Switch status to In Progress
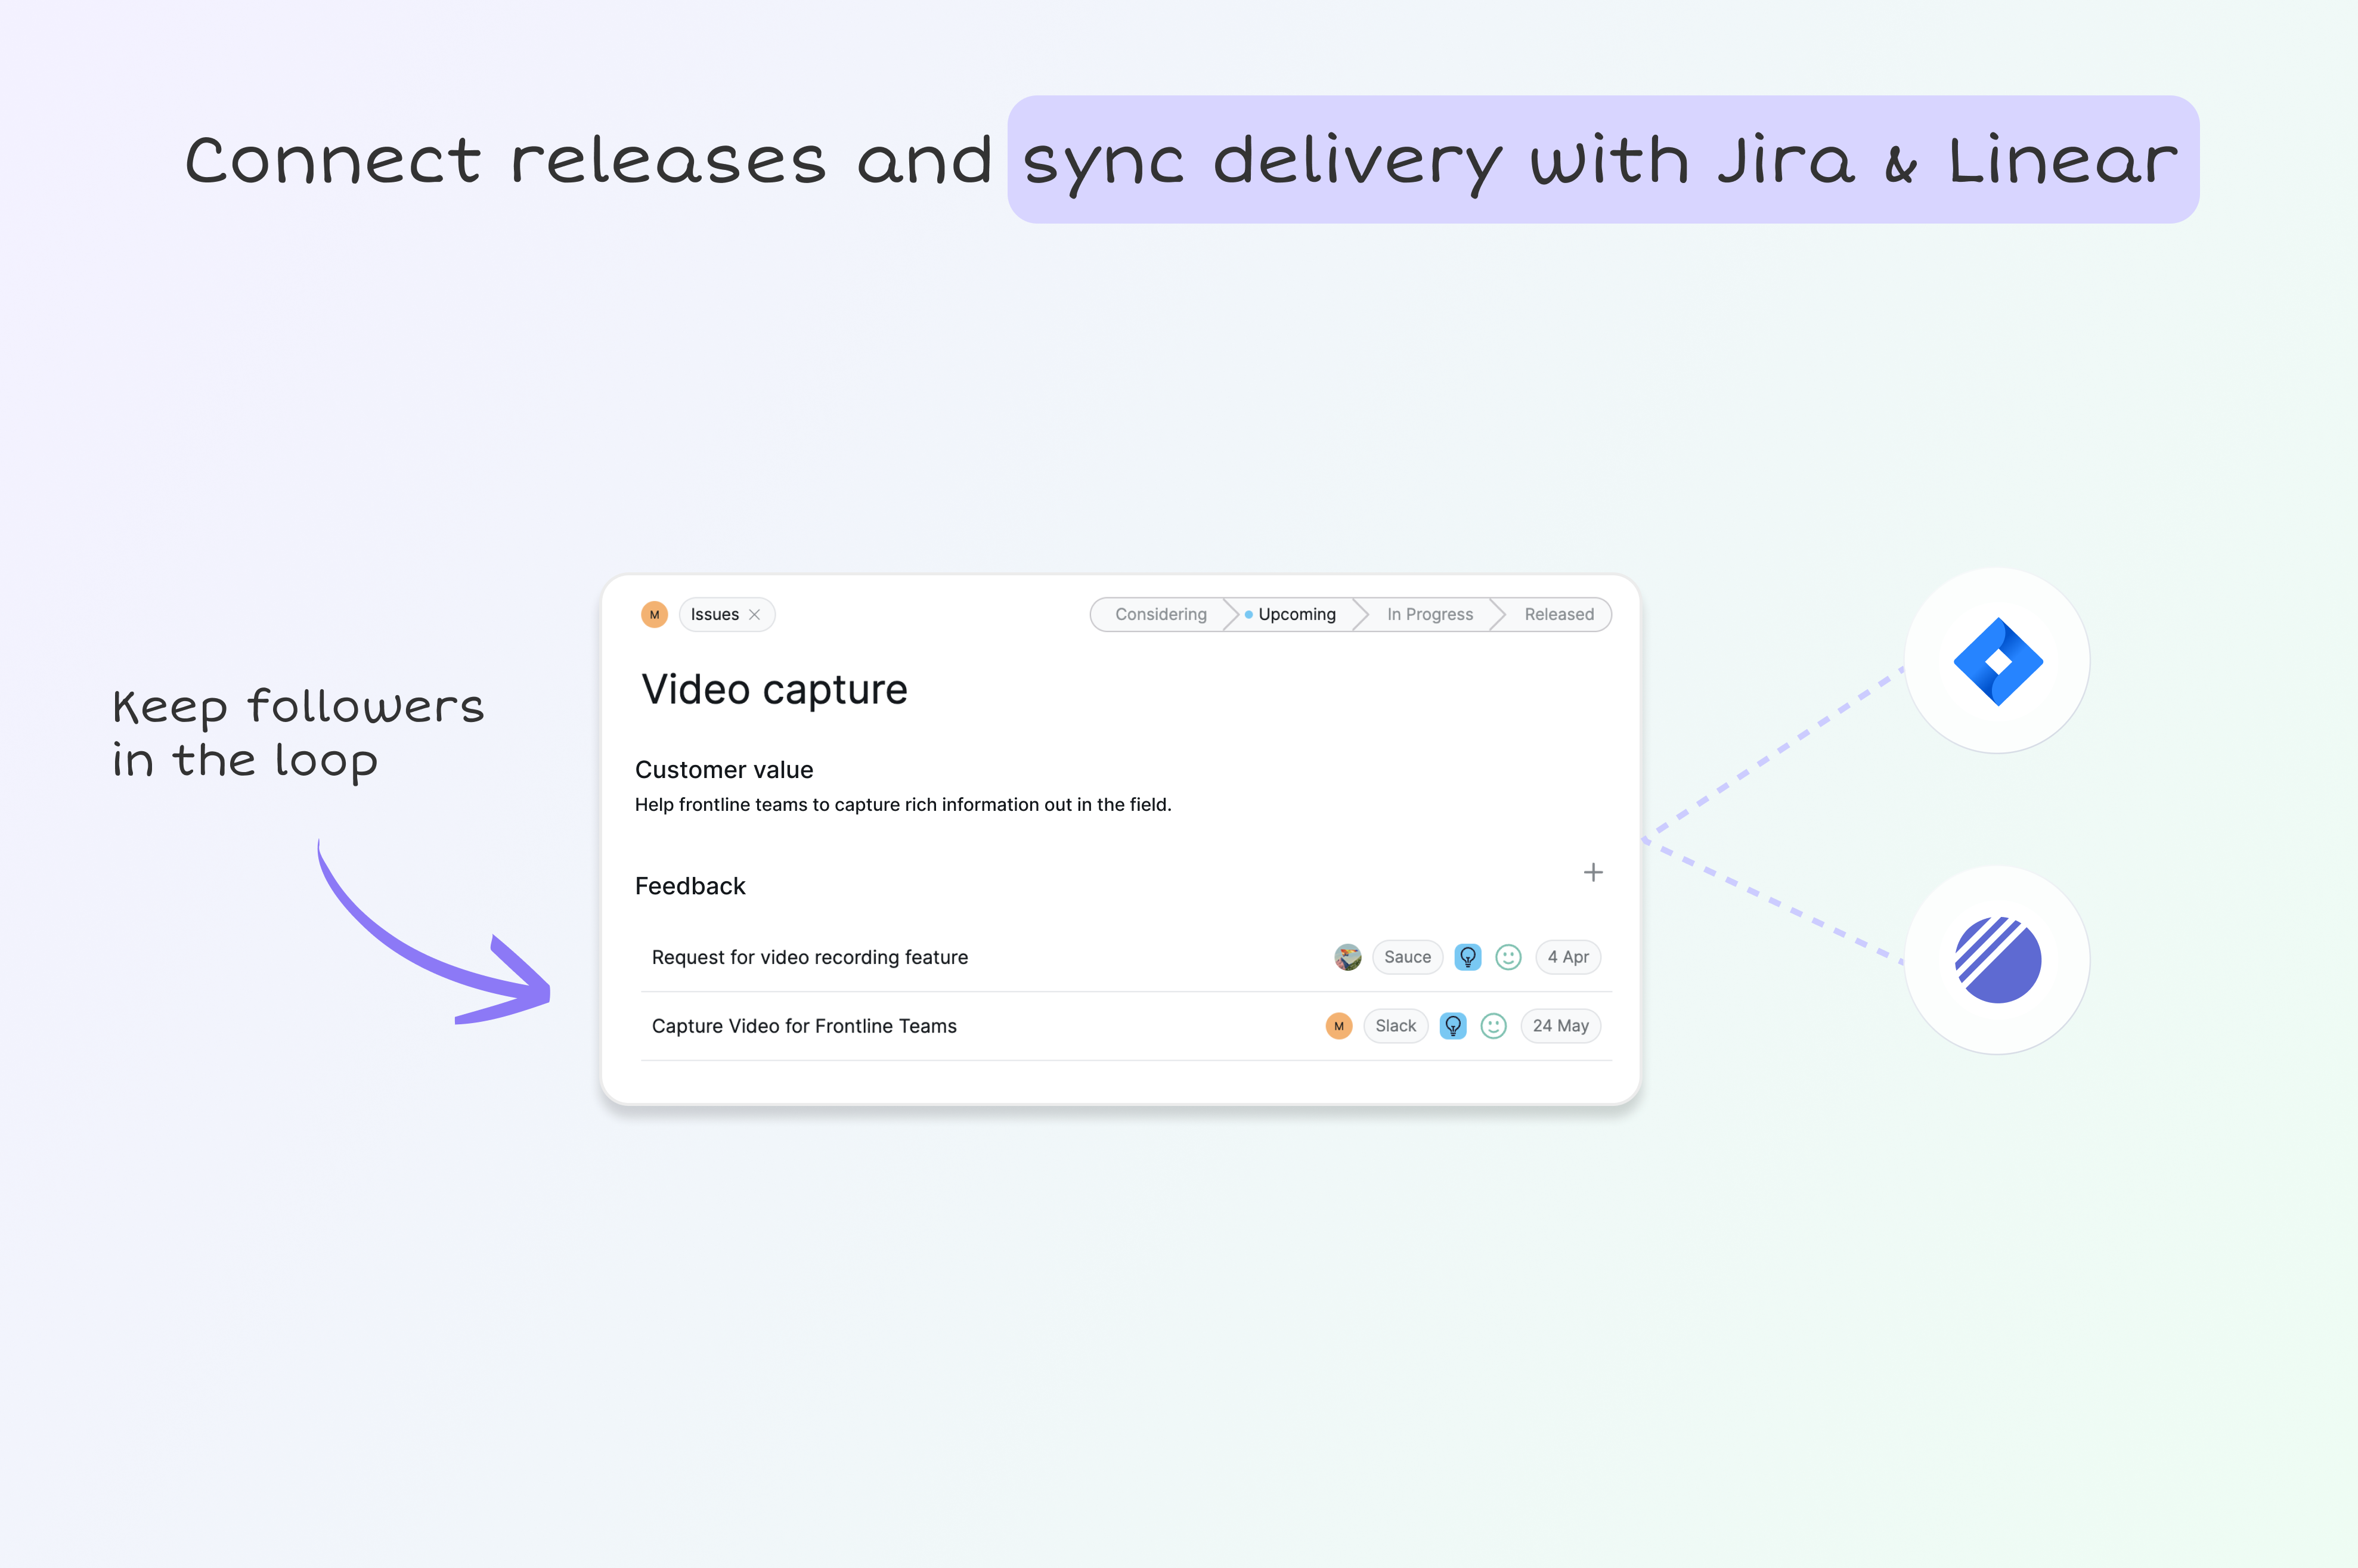This screenshot has width=2358, height=1568. 1429,614
